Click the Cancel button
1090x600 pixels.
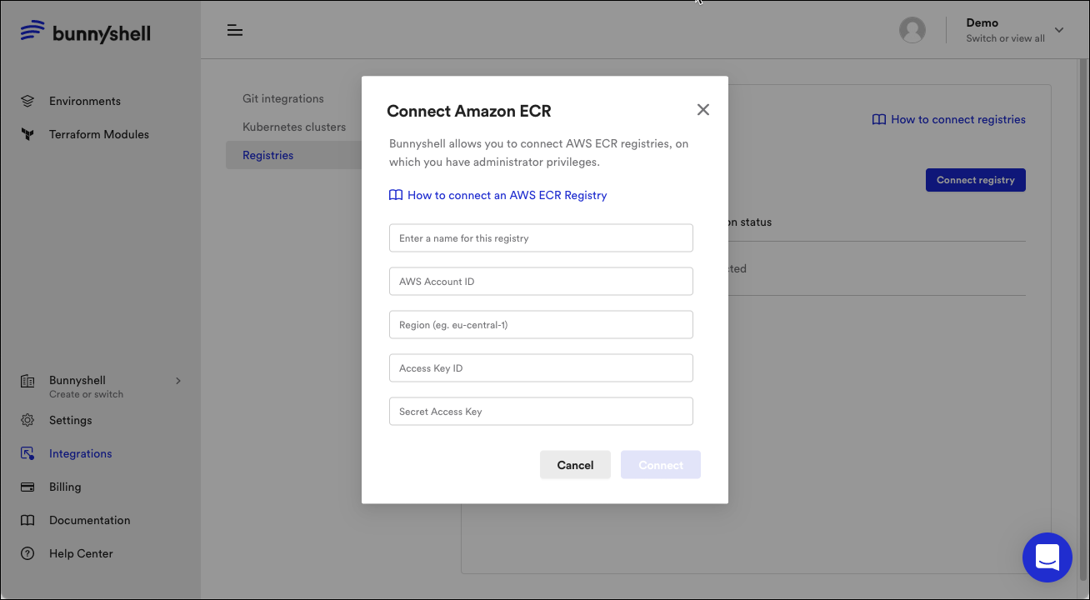click(575, 465)
